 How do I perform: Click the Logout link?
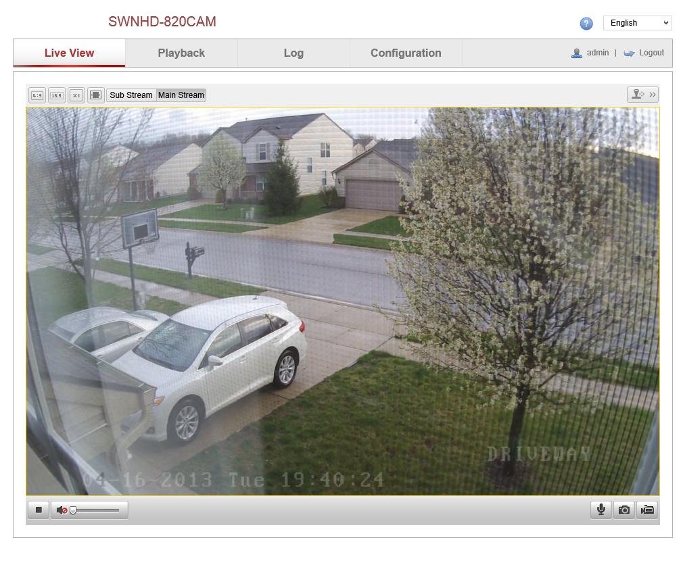click(x=651, y=53)
